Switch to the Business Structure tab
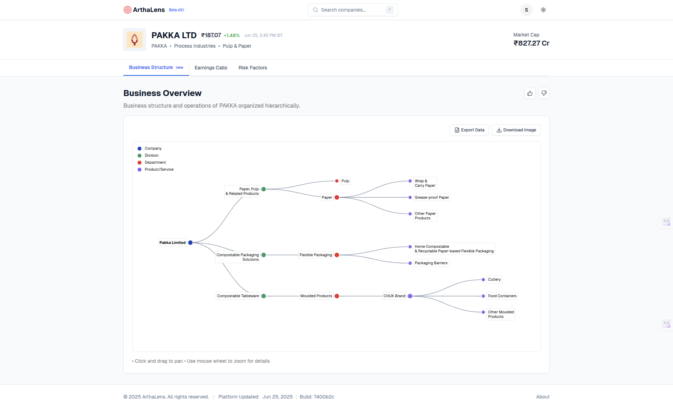Viewport: 673px width, 409px height. tap(156, 67)
